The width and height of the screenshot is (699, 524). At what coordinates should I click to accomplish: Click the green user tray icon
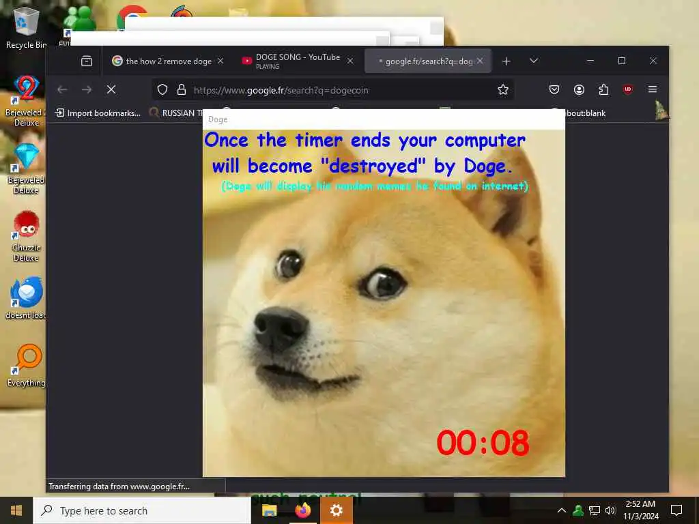(578, 510)
